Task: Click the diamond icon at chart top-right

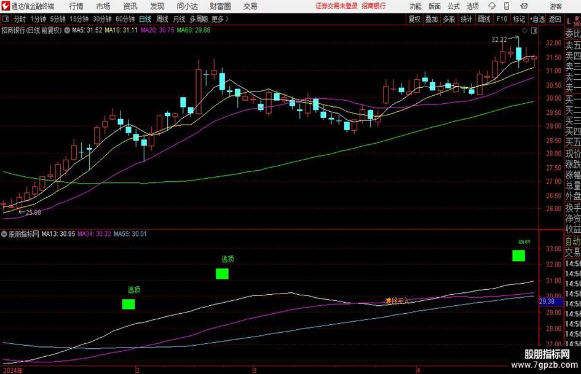Action: tap(524, 31)
